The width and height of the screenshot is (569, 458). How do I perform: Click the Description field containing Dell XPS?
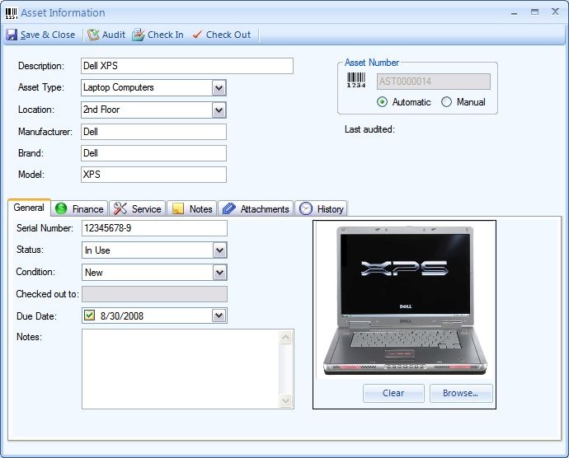187,66
